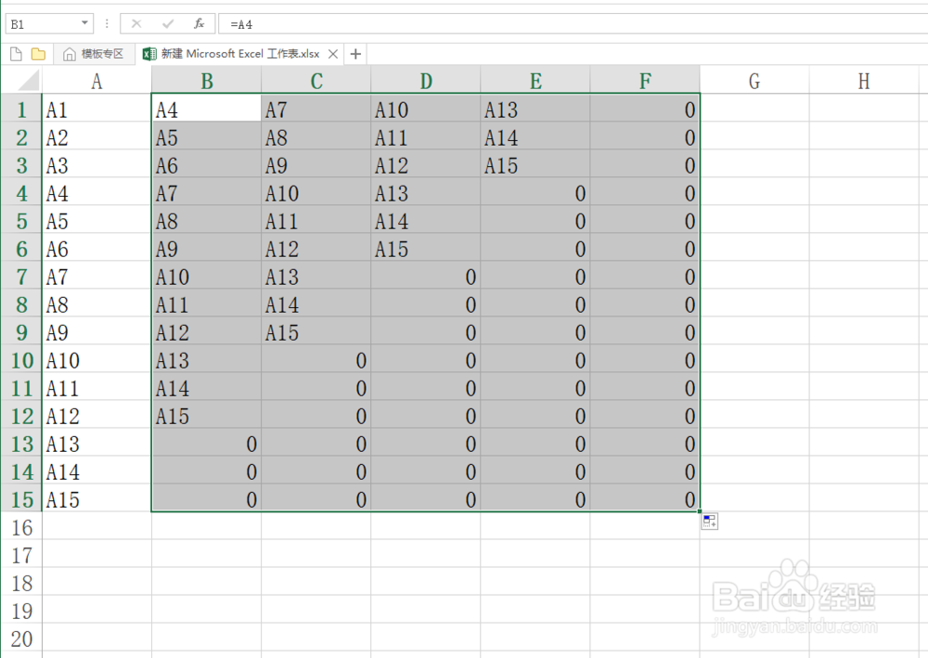The height and width of the screenshot is (658, 928).
Task: Close the 新建 Microsoft Excel 工作表.xlsx tab
Action: [x=332, y=54]
